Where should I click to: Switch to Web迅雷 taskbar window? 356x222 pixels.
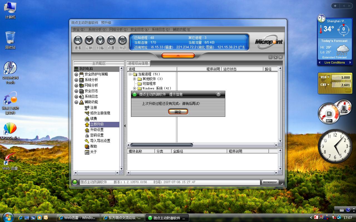[78, 218]
